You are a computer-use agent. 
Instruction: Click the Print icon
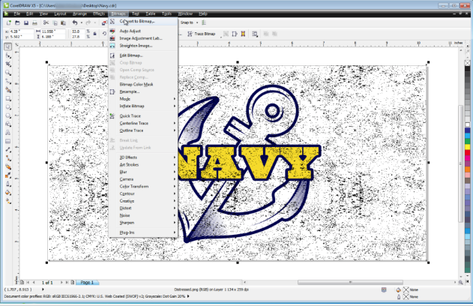pos(35,22)
